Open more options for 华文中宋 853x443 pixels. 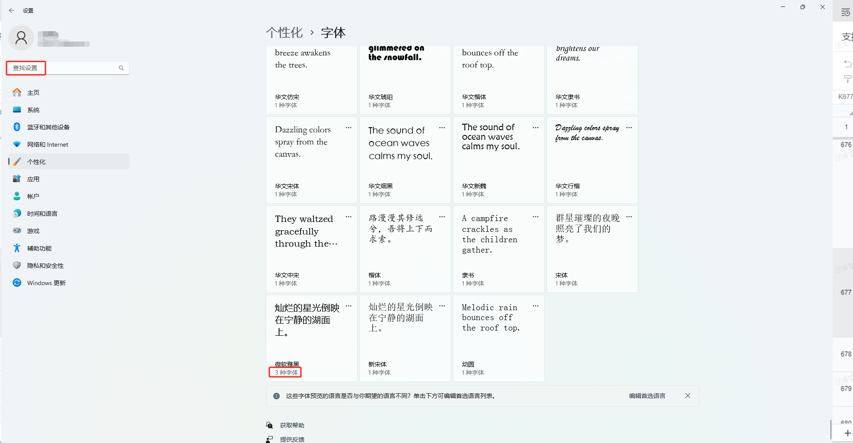point(349,217)
